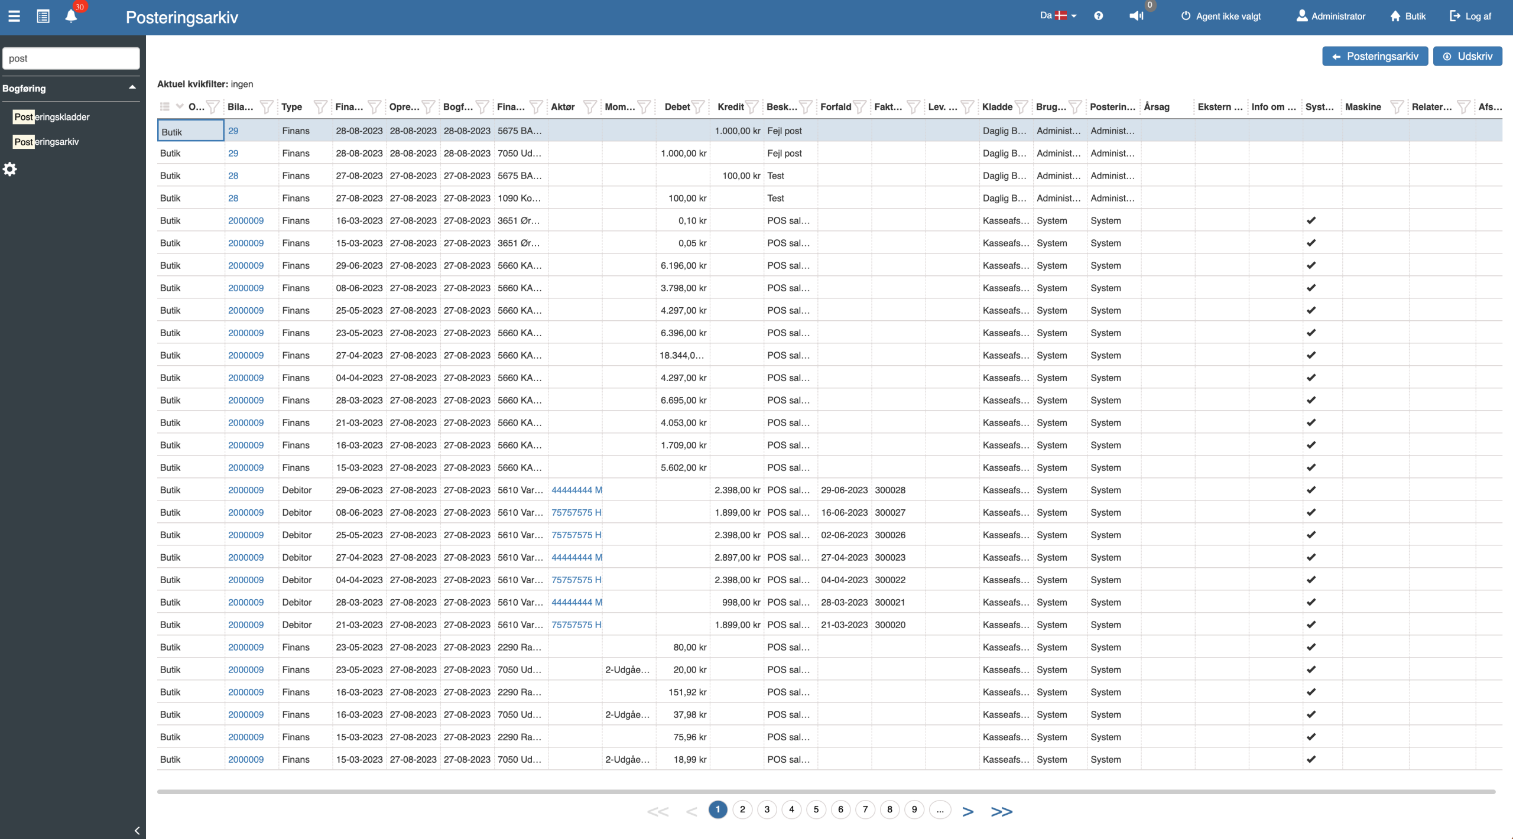Screen dimensions: 1513x839
Task: Open the Administrator user menu
Action: (x=1330, y=16)
